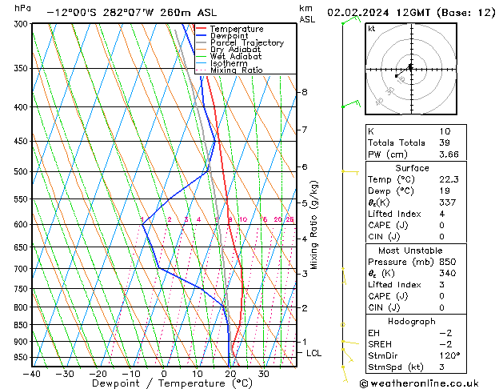This screenshot has height=389, width=503.
Task: Click the weatheronline.co.uk copyright text
Action: click(x=419, y=383)
